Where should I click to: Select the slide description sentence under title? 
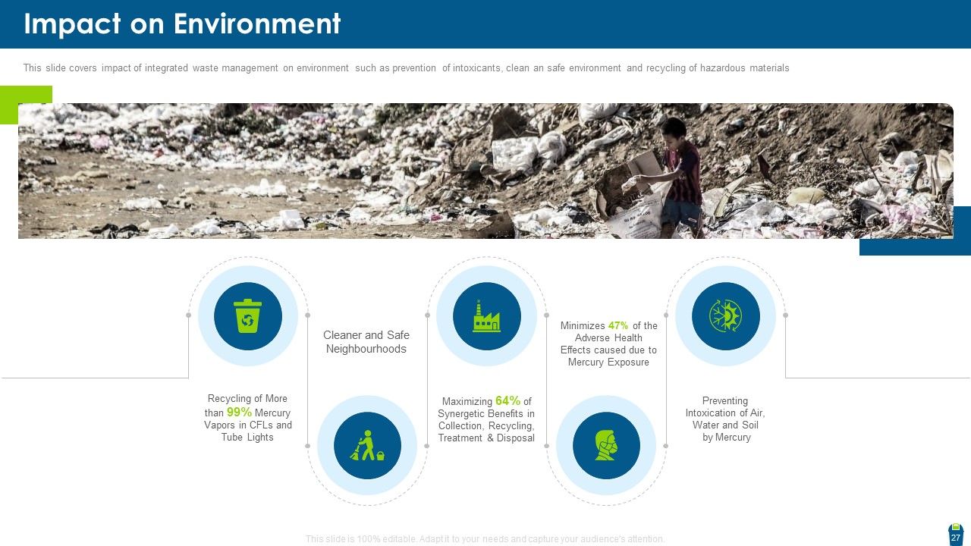pos(406,68)
